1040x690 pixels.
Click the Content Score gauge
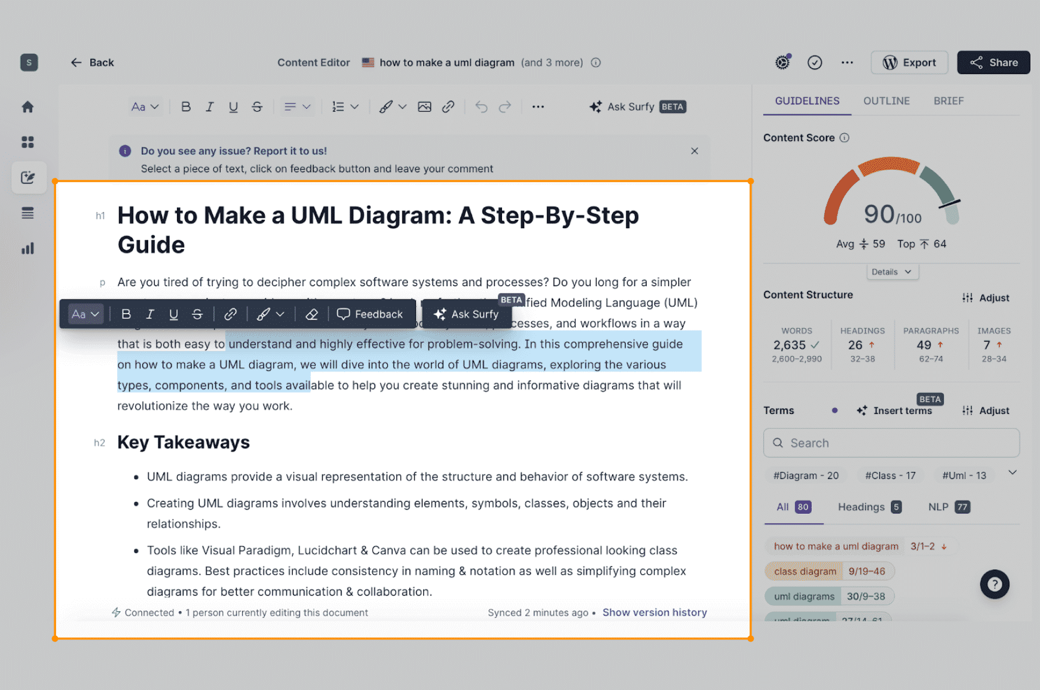pos(891,194)
